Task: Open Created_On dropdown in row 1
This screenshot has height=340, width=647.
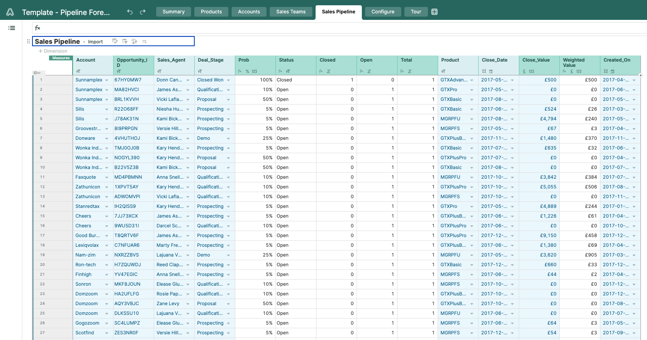Action: (x=634, y=80)
